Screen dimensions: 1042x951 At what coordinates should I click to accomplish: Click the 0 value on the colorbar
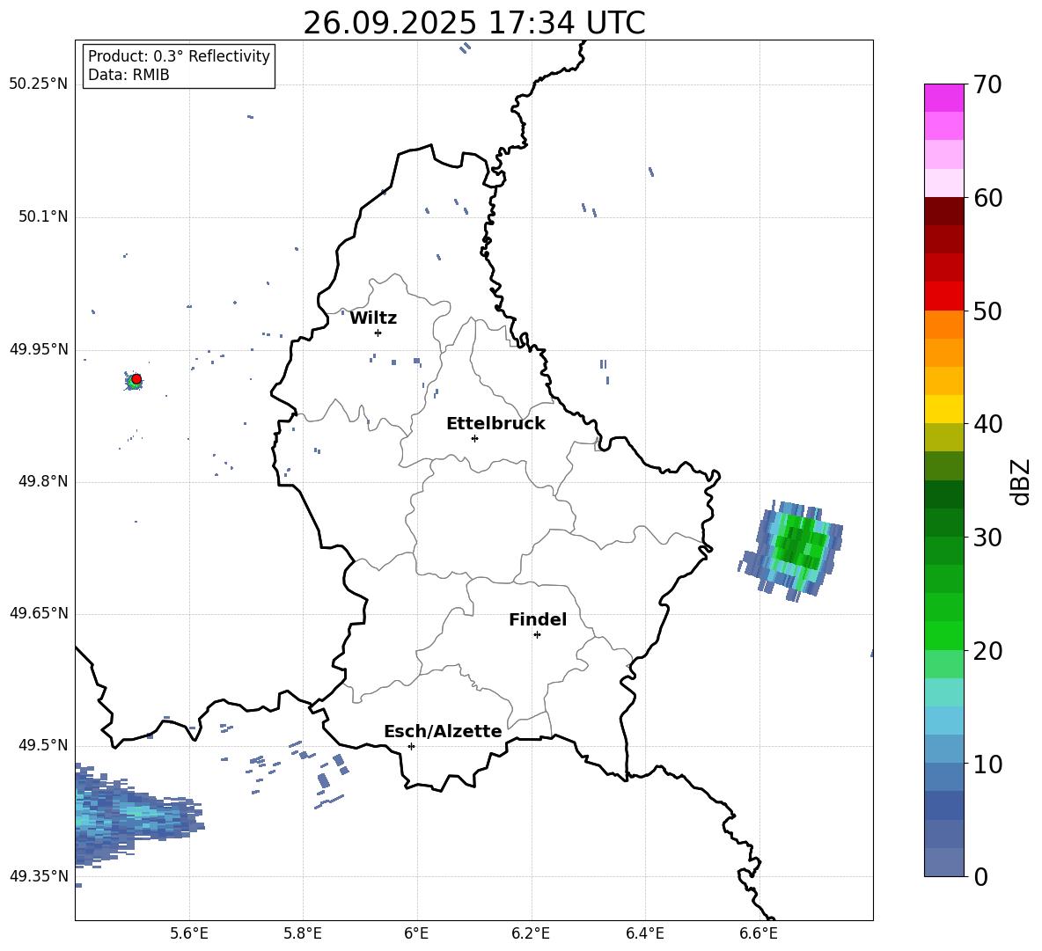(x=980, y=876)
